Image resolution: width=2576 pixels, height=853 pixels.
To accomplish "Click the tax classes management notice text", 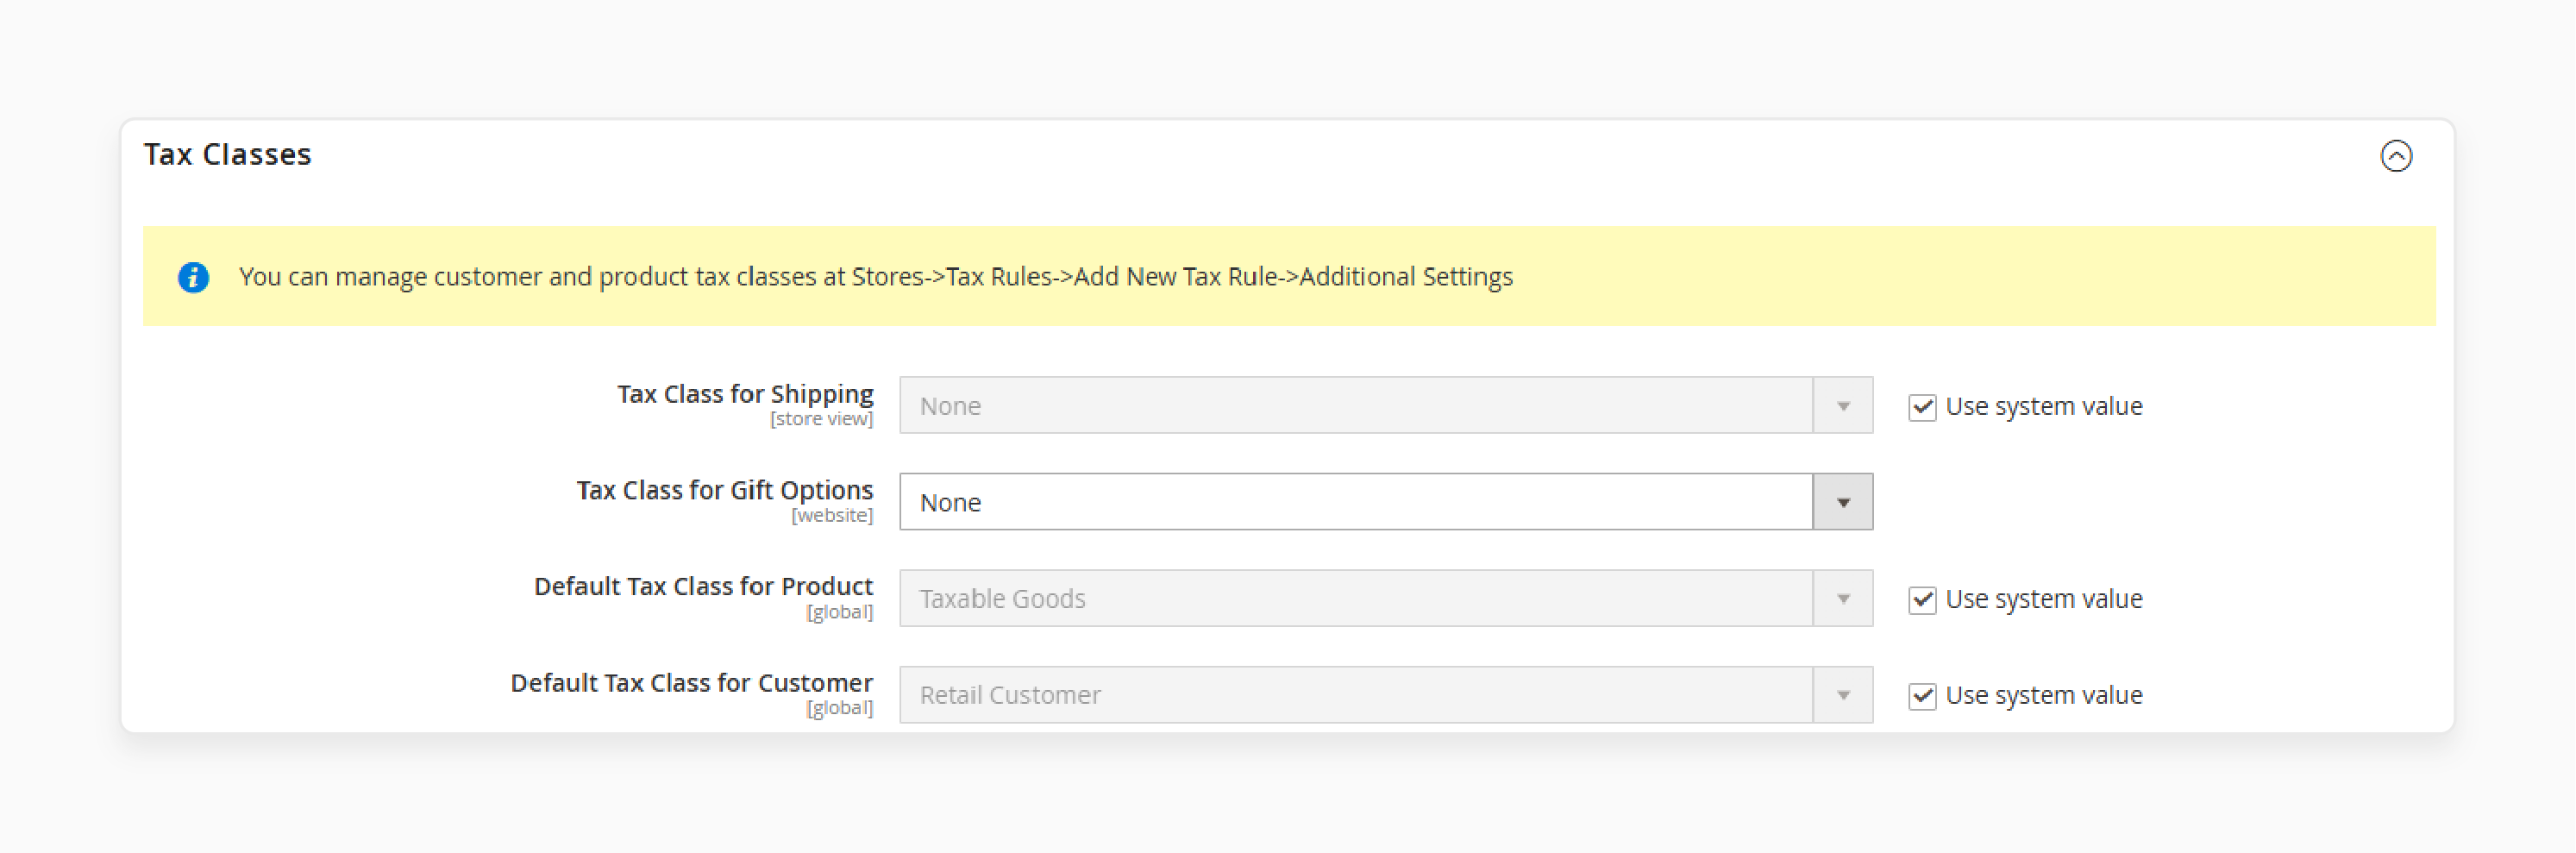I will (x=875, y=277).
